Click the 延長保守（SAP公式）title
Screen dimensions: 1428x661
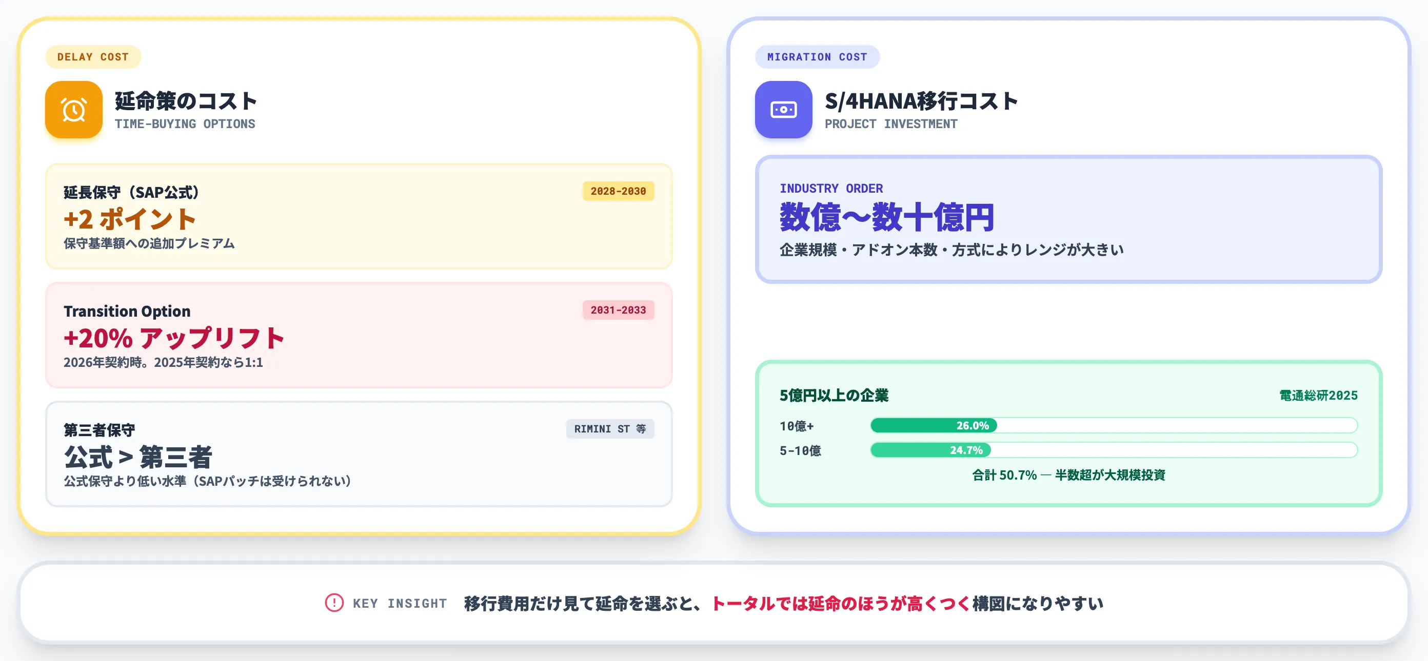[131, 192]
